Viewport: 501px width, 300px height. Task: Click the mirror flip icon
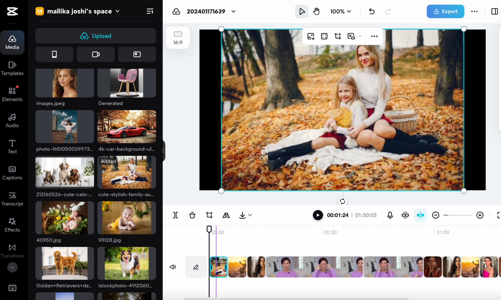click(226, 215)
